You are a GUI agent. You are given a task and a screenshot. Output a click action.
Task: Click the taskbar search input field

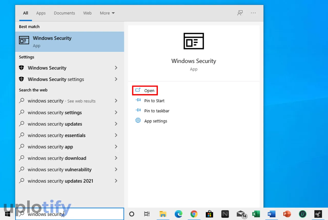click(70, 214)
